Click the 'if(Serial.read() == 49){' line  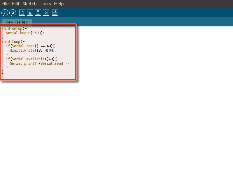coord(30,46)
